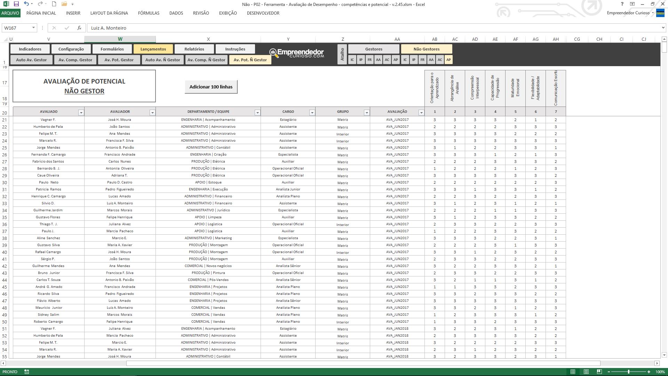The image size is (668, 376).
Task: Click the DADOS ribbon menu item
Action: pyautogui.click(x=176, y=13)
